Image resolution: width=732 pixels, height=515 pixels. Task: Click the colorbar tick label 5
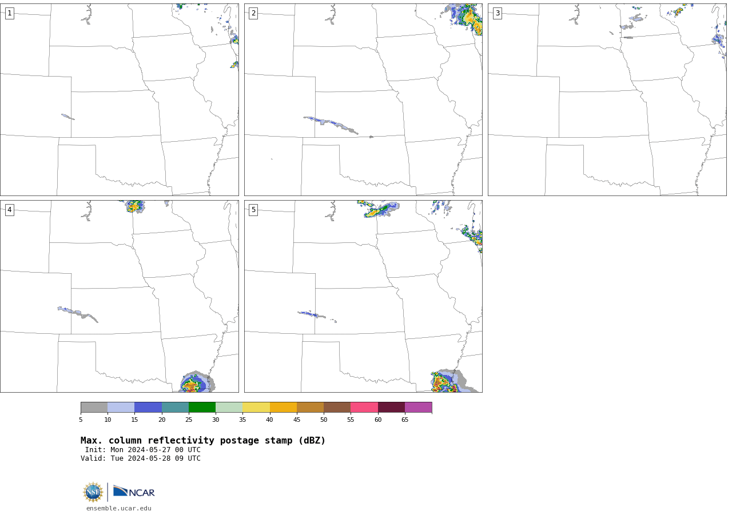click(81, 420)
